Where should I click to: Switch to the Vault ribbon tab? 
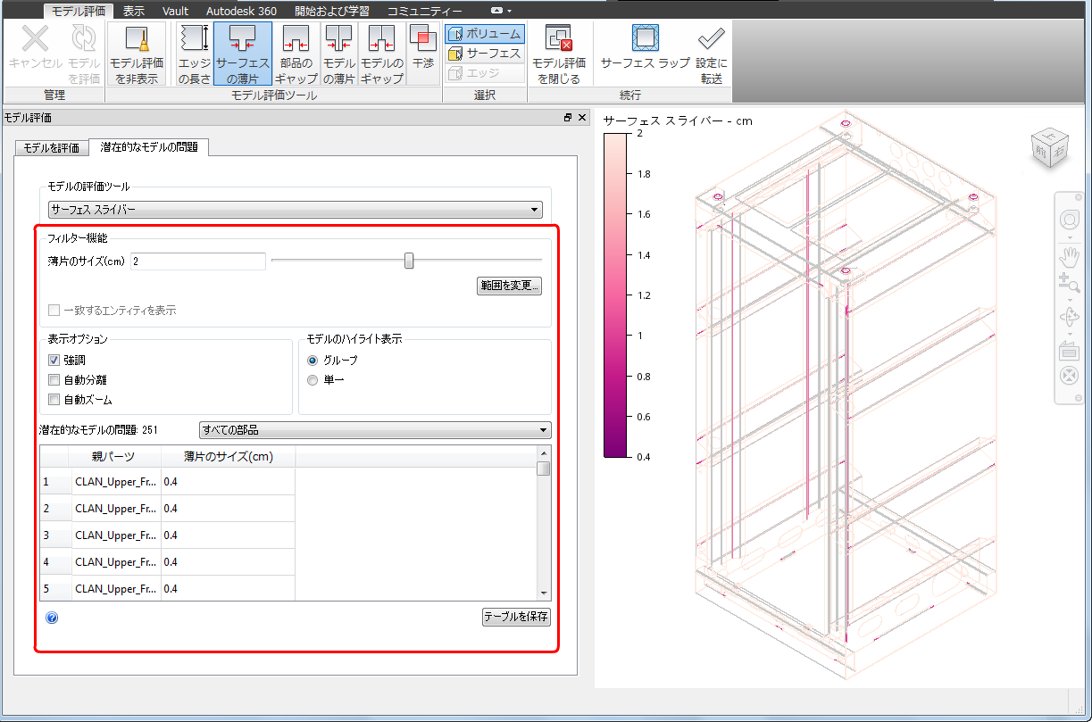175,12
